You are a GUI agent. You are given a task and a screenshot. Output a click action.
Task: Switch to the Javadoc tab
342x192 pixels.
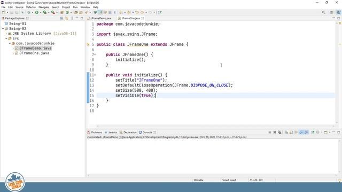pos(111,132)
